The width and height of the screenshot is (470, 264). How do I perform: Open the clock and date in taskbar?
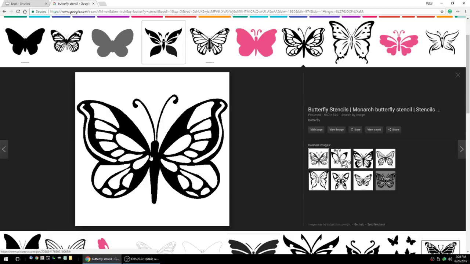point(460,259)
